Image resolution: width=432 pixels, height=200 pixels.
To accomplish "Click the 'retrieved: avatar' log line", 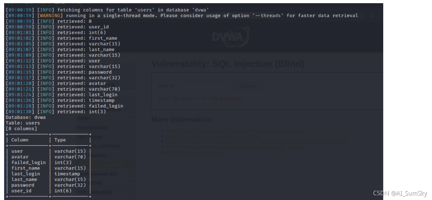I will pos(56,84).
